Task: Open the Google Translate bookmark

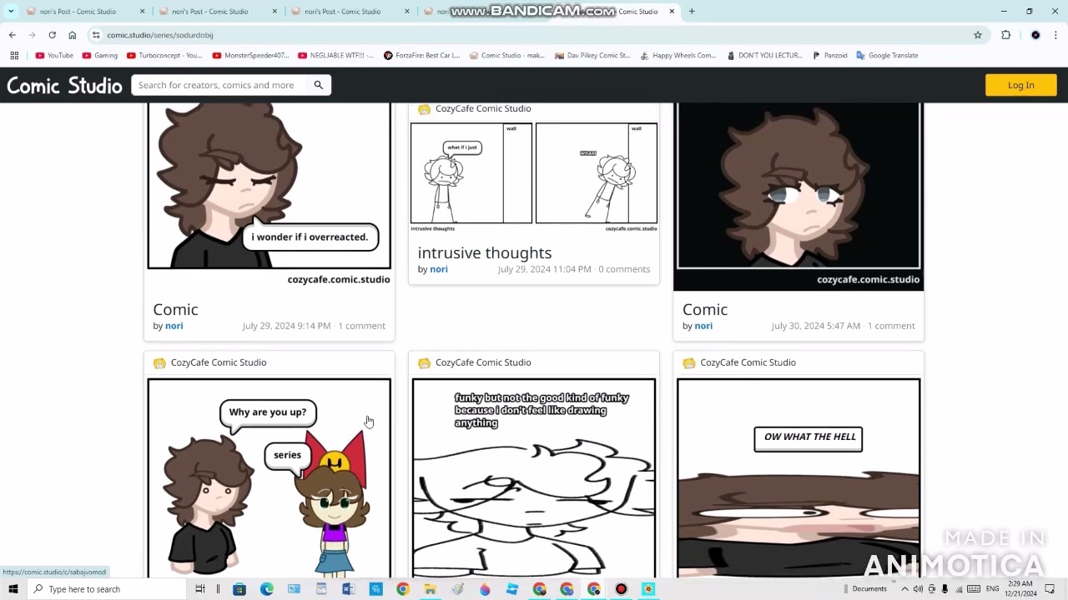Action: point(887,55)
